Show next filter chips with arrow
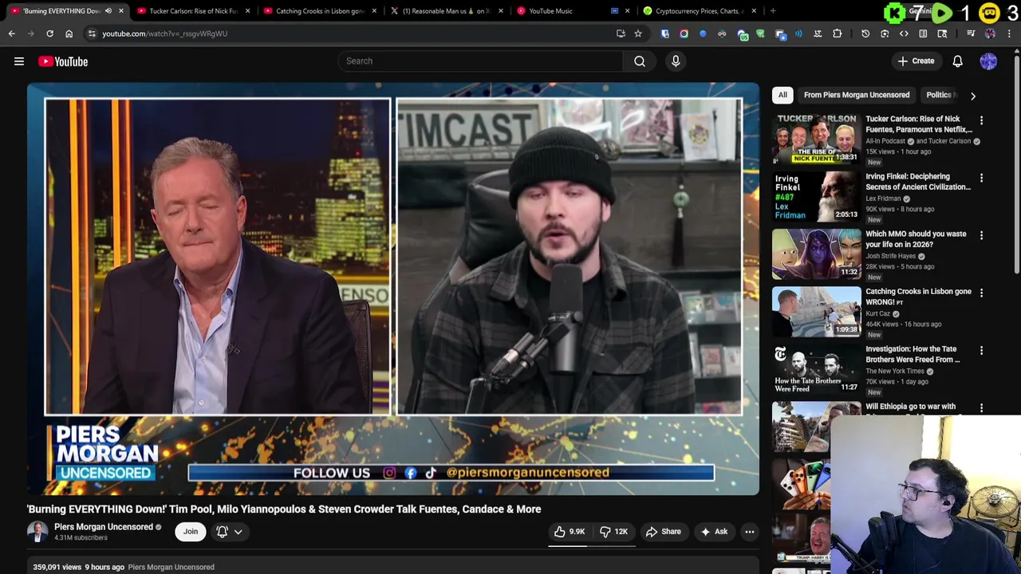This screenshot has height=574, width=1021. [x=973, y=96]
